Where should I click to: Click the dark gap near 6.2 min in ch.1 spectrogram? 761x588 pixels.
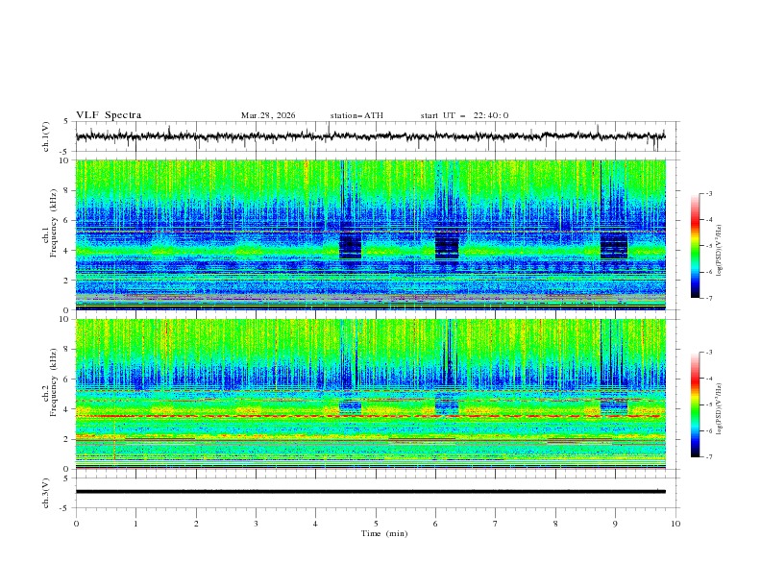click(447, 246)
